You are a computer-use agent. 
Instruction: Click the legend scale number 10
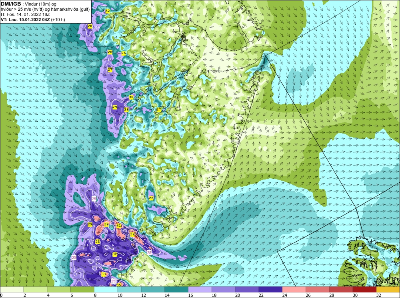tap(120, 295)
